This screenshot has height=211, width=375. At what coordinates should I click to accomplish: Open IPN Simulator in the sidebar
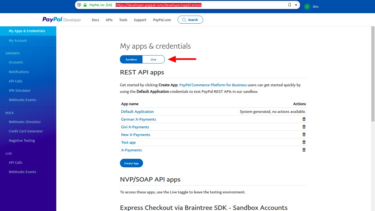pos(19,90)
